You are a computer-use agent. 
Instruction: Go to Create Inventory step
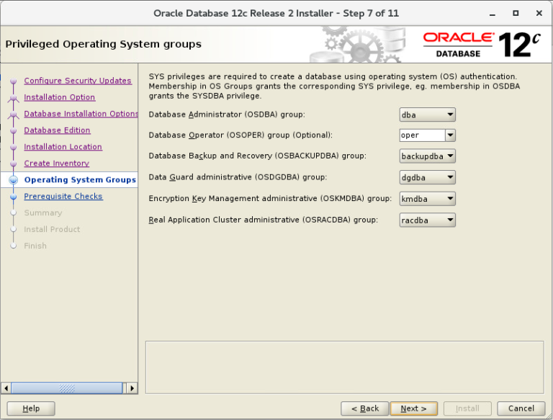56,164
